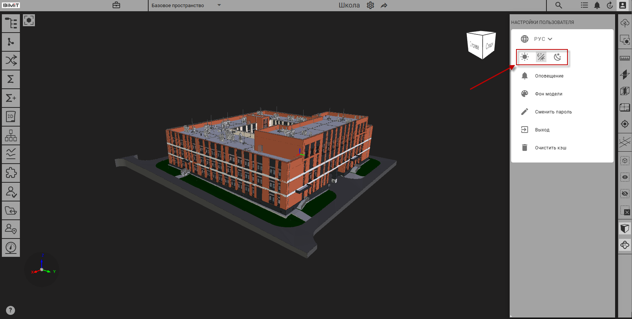Click the view orientation cube
The width and height of the screenshot is (632, 319).
pos(481,45)
